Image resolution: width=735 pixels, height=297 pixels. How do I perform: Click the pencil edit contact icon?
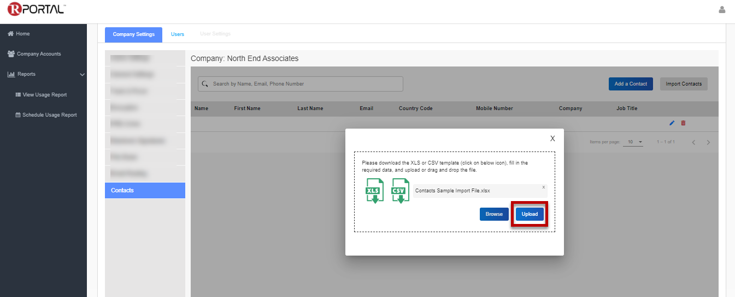point(672,123)
